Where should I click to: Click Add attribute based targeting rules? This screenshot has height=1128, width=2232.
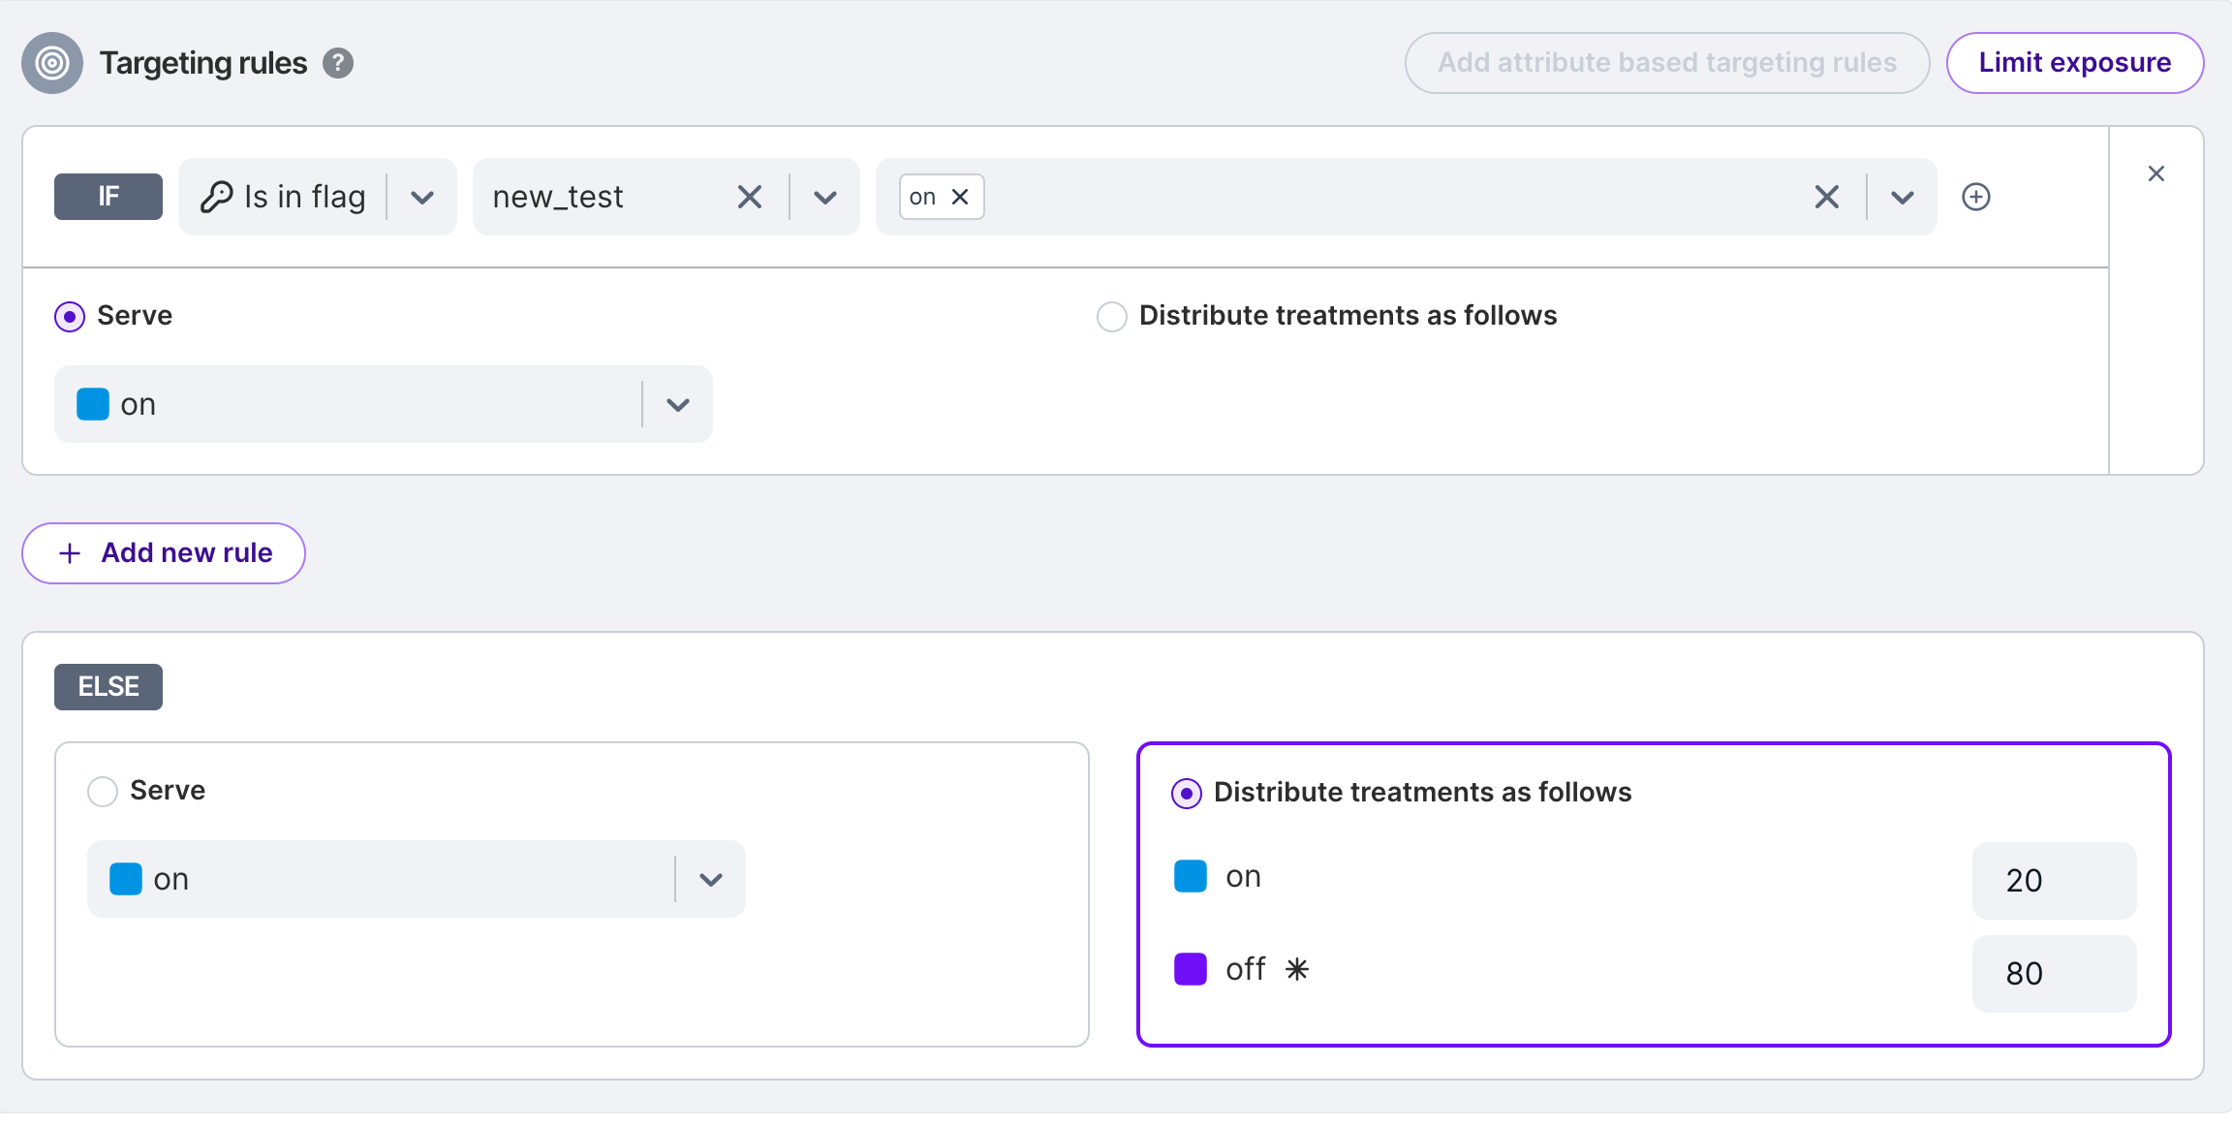click(x=1667, y=63)
